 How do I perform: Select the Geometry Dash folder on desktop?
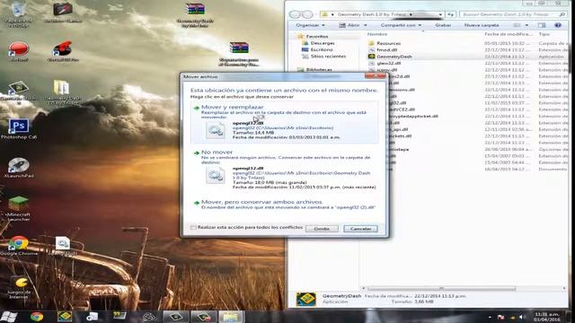tap(62, 92)
